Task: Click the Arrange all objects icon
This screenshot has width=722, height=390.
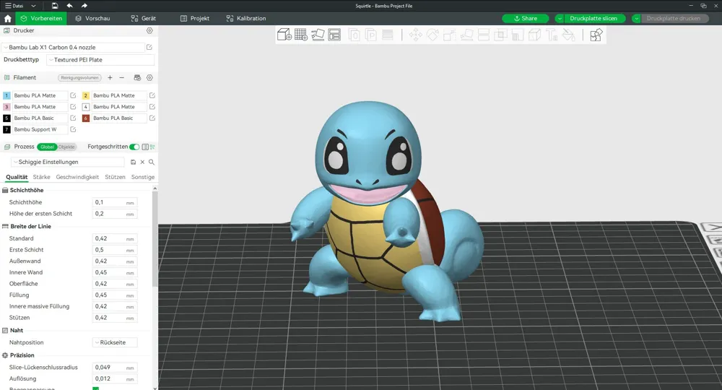Action: point(334,35)
